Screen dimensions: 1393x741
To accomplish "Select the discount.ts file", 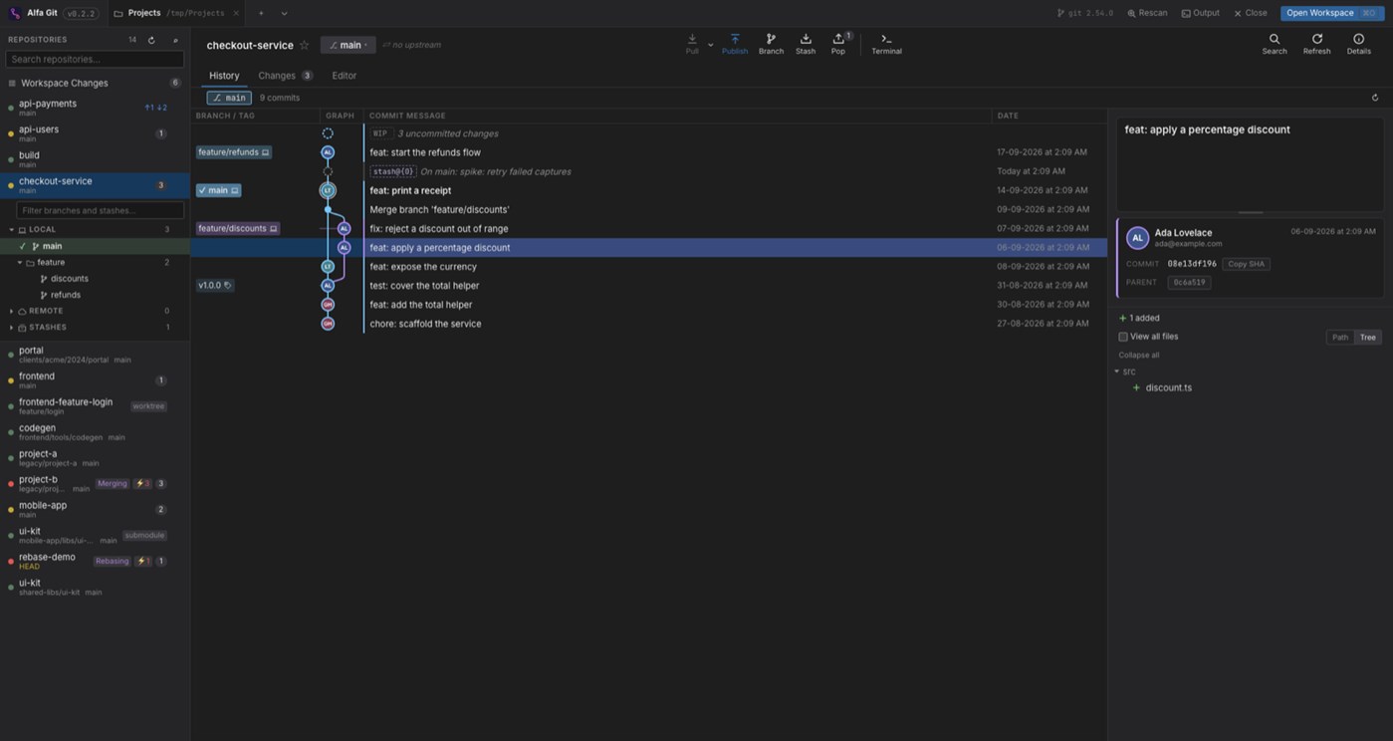I will point(1168,387).
